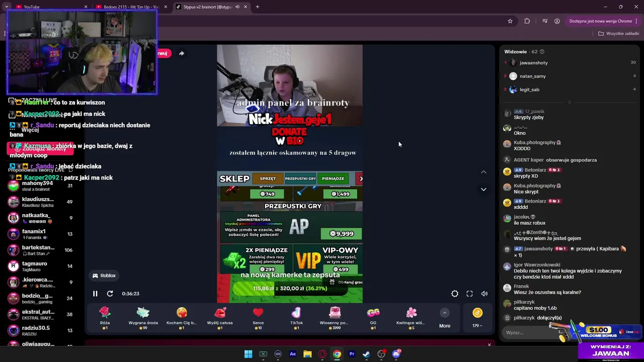Open the media controls icon
The width and height of the screenshot is (644, 362).
tap(544, 21)
